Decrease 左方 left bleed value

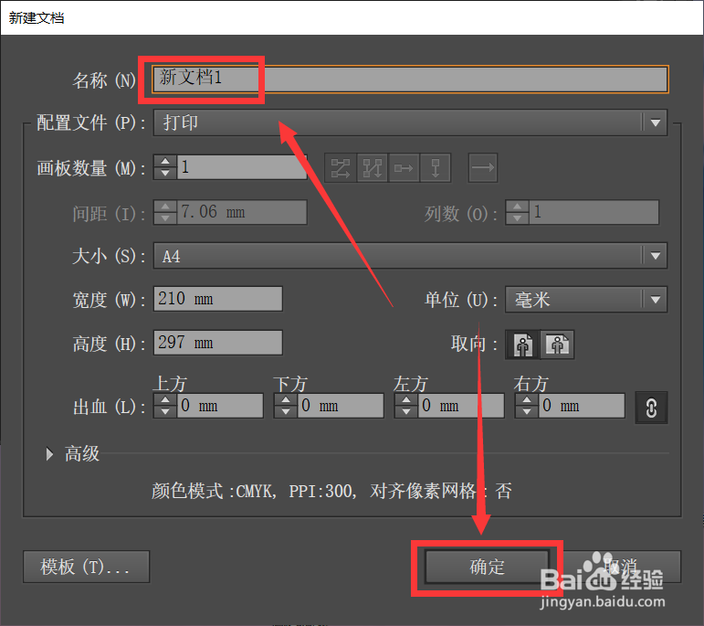pos(406,411)
